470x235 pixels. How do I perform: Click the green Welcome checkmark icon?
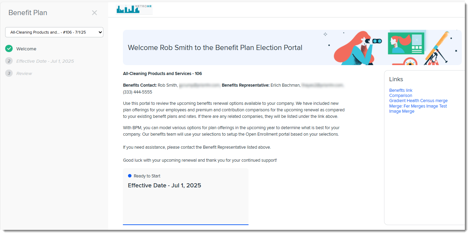pos(9,49)
